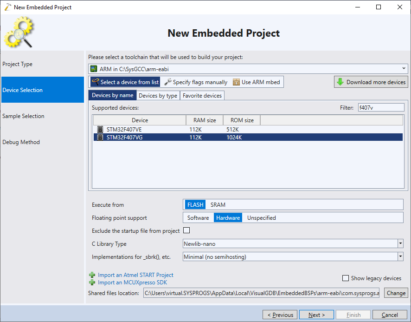
Task: Click Download more devices button
Action: pos(371,82)
